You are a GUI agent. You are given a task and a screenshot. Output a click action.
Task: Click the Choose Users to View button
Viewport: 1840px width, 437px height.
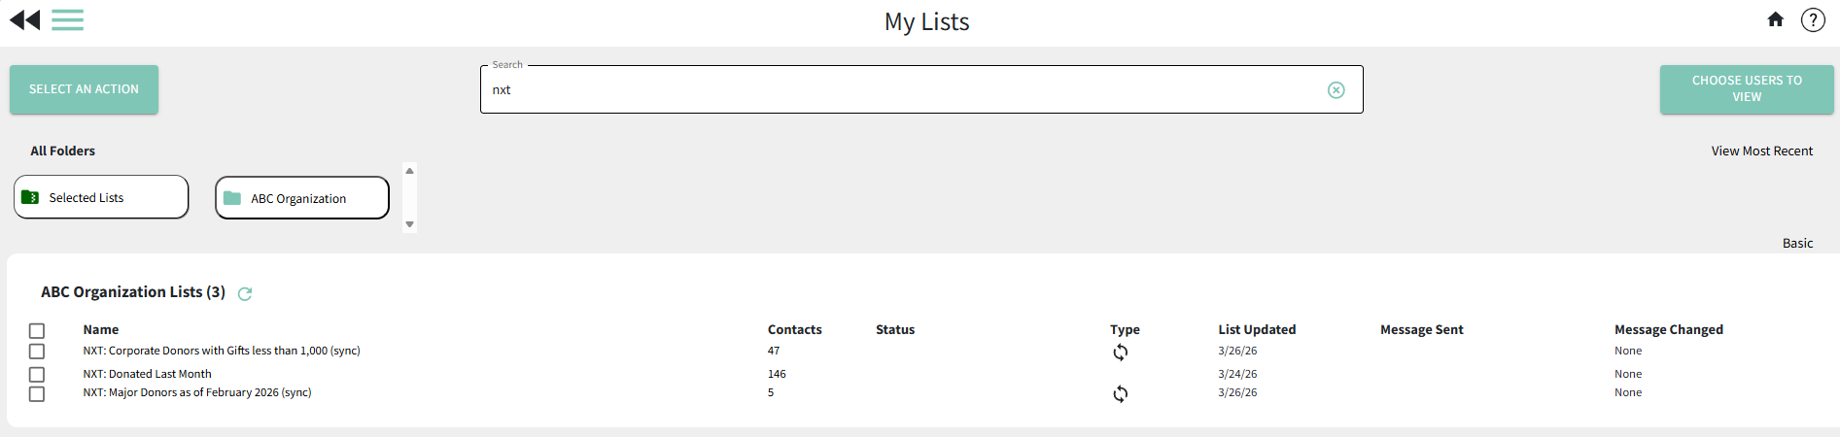pyautogui.click(x=1746, y=89)
